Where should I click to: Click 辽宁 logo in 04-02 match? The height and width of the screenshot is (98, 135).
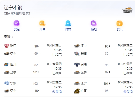(7, 91)
